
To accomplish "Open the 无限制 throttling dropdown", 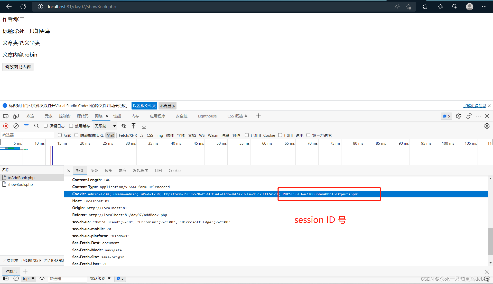I will coord(105,126).
